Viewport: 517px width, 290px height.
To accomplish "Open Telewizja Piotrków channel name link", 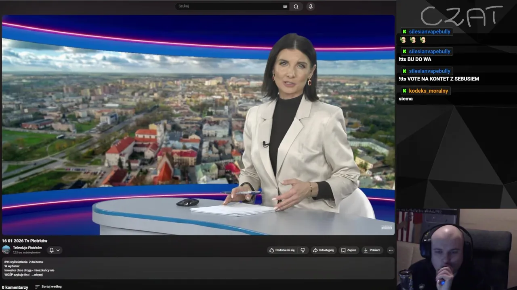I will tap(27, 248).
